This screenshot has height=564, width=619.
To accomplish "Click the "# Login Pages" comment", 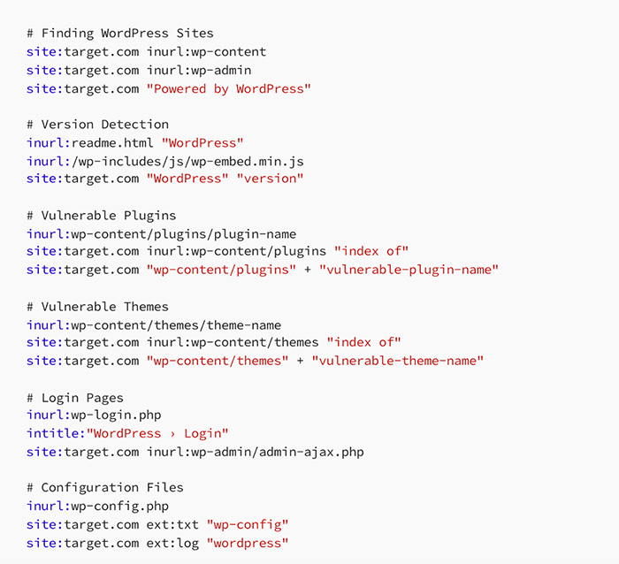I will click(75, 397).
